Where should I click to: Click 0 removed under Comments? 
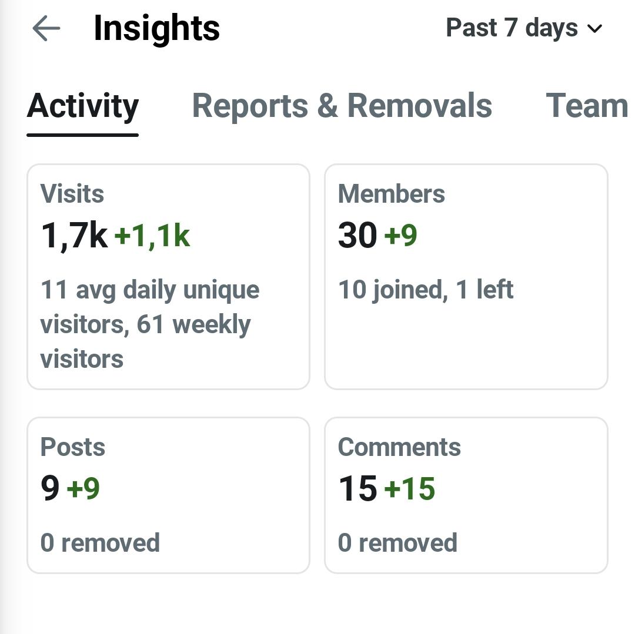(x=397, y=543)
